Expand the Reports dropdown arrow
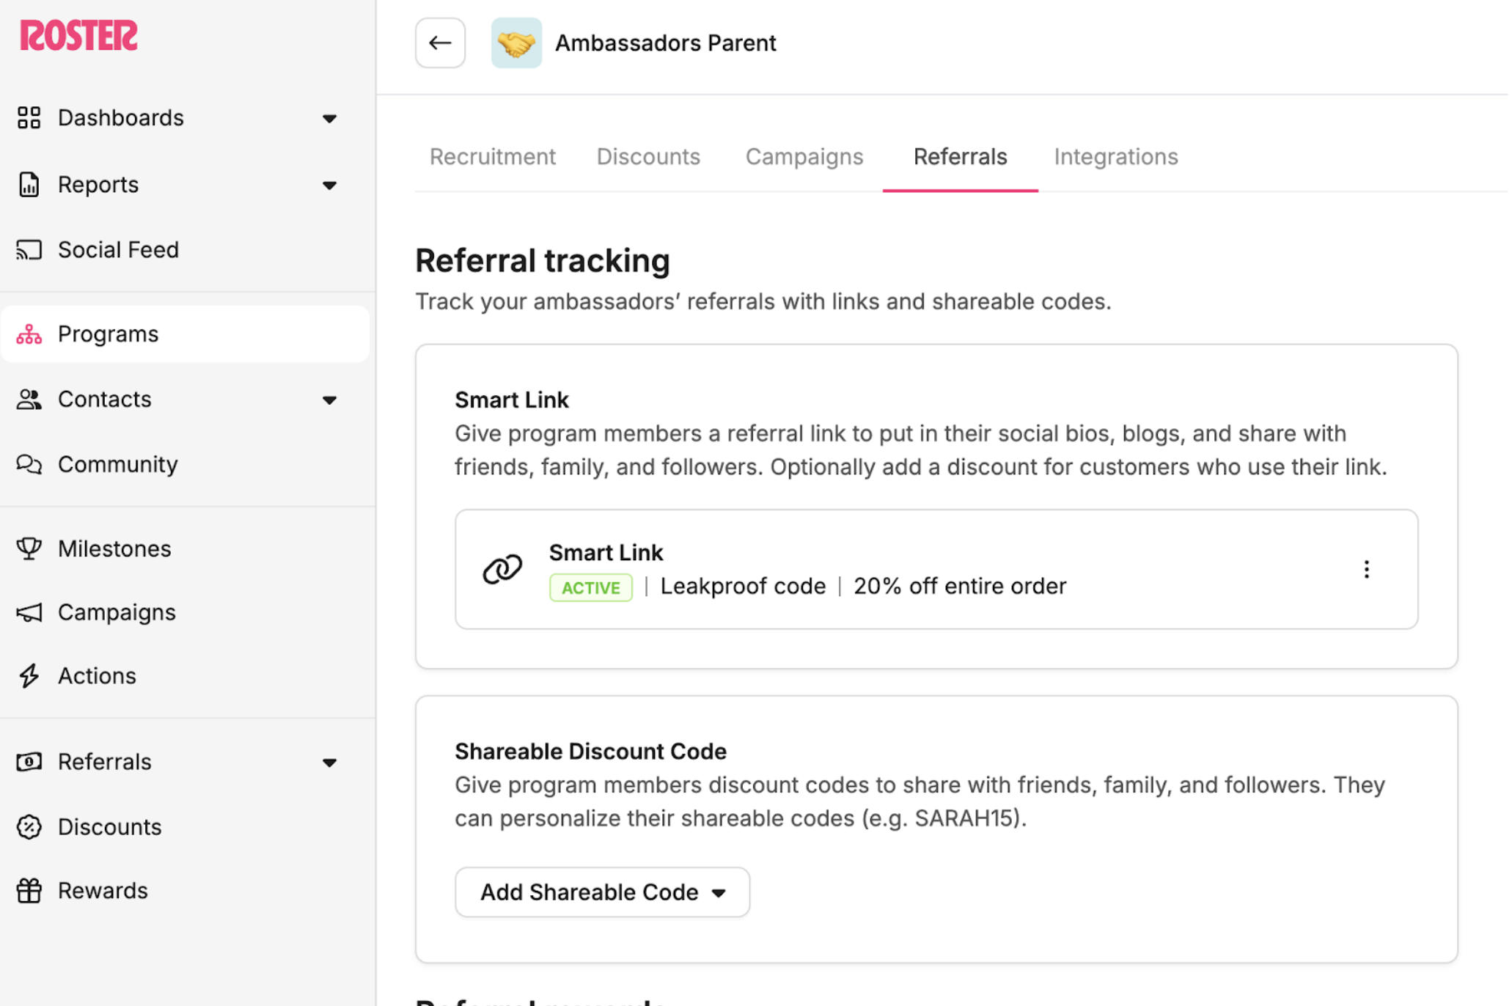This screenshot has height=1006, width=1512. [329, 185]
